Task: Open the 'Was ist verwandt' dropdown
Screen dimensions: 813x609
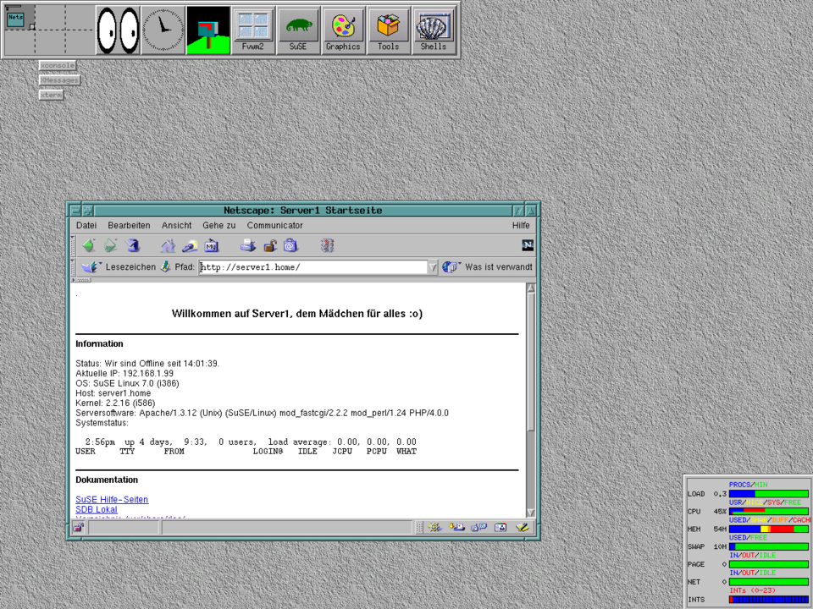Action: click(489, 267)
